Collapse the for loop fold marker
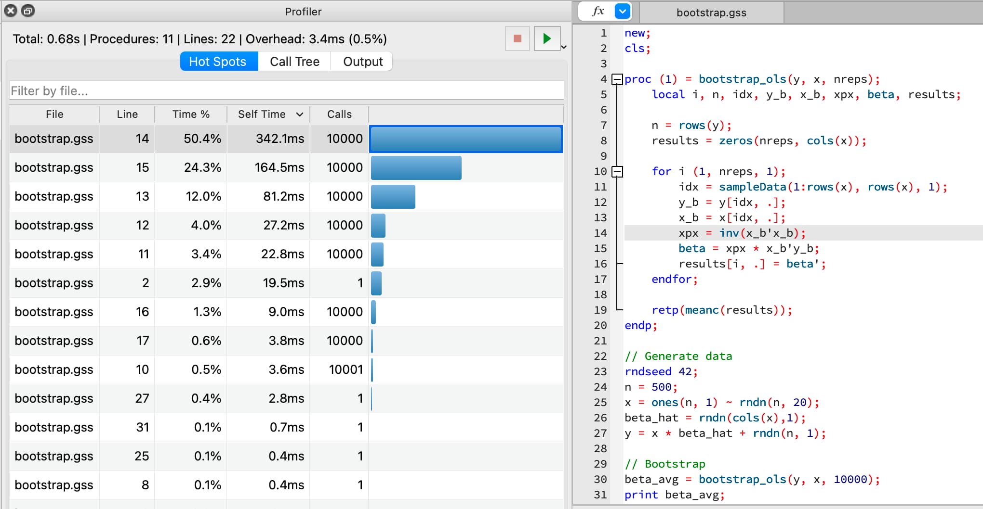 tap(617, 172)
